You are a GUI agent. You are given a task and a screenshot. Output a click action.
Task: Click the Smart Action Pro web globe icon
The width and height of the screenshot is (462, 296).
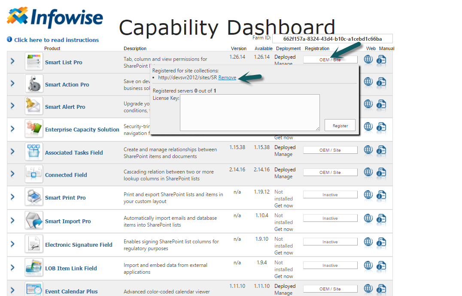coord(368,82)
